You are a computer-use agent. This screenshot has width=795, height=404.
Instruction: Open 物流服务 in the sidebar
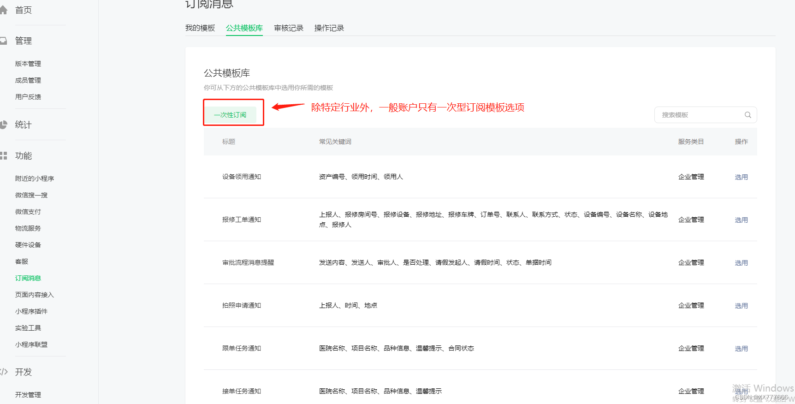point(28,228)
